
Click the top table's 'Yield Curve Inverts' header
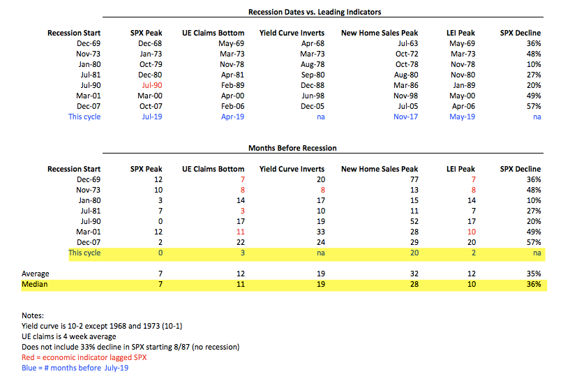(x=292, y=33)
